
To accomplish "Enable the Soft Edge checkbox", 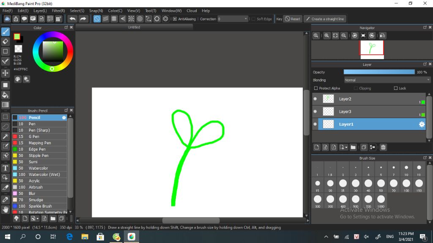I will [254, 19].
